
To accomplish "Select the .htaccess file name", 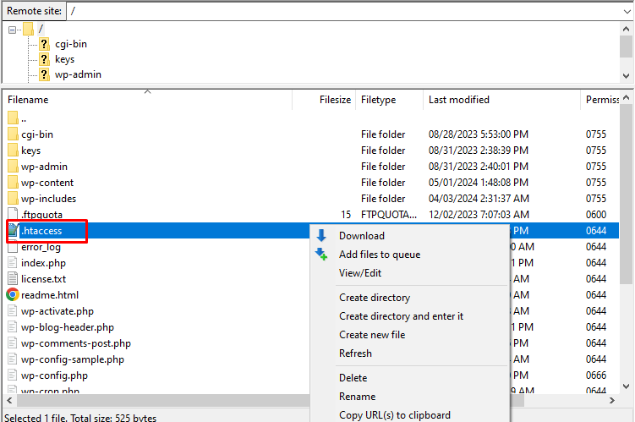I will coord(41,230).
